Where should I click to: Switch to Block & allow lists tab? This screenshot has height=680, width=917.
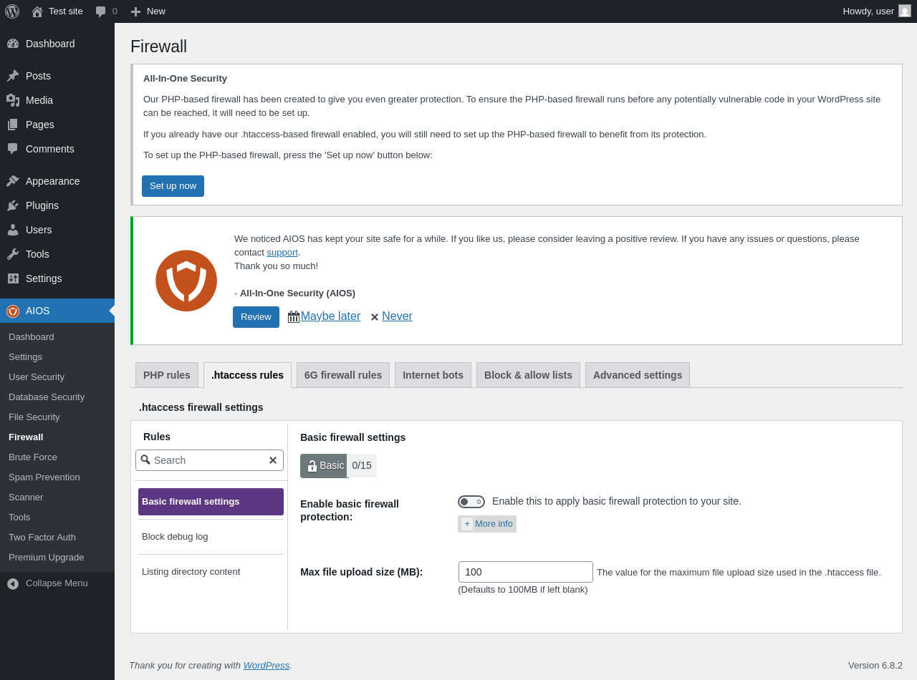[x=528, y=375]
